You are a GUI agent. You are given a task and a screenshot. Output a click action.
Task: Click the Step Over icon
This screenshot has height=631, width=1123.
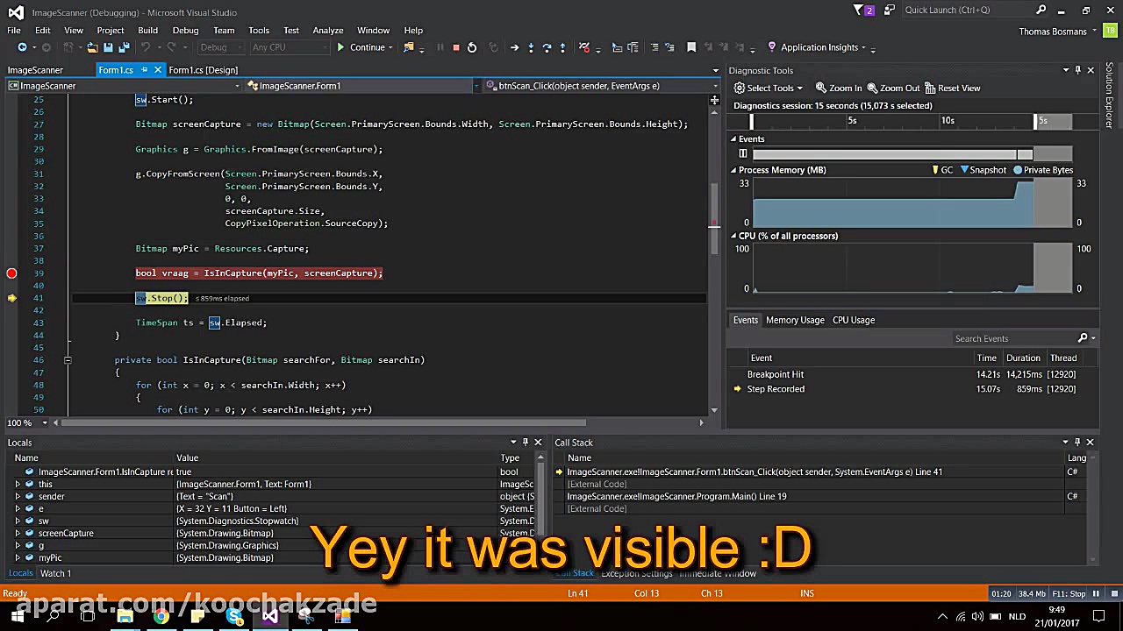point(547,47)
